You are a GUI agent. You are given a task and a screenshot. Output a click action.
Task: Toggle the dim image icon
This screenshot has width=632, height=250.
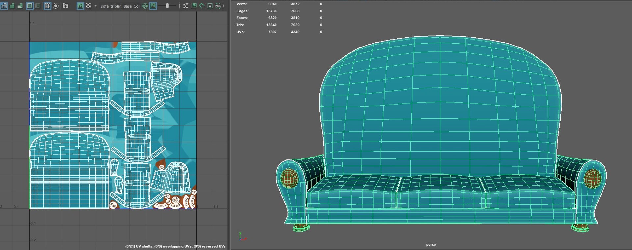[x=153, y=6]
